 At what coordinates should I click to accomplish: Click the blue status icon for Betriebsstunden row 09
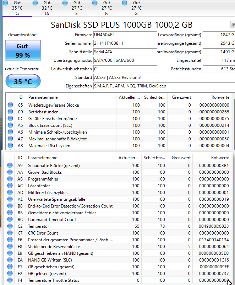coord(10,112)
